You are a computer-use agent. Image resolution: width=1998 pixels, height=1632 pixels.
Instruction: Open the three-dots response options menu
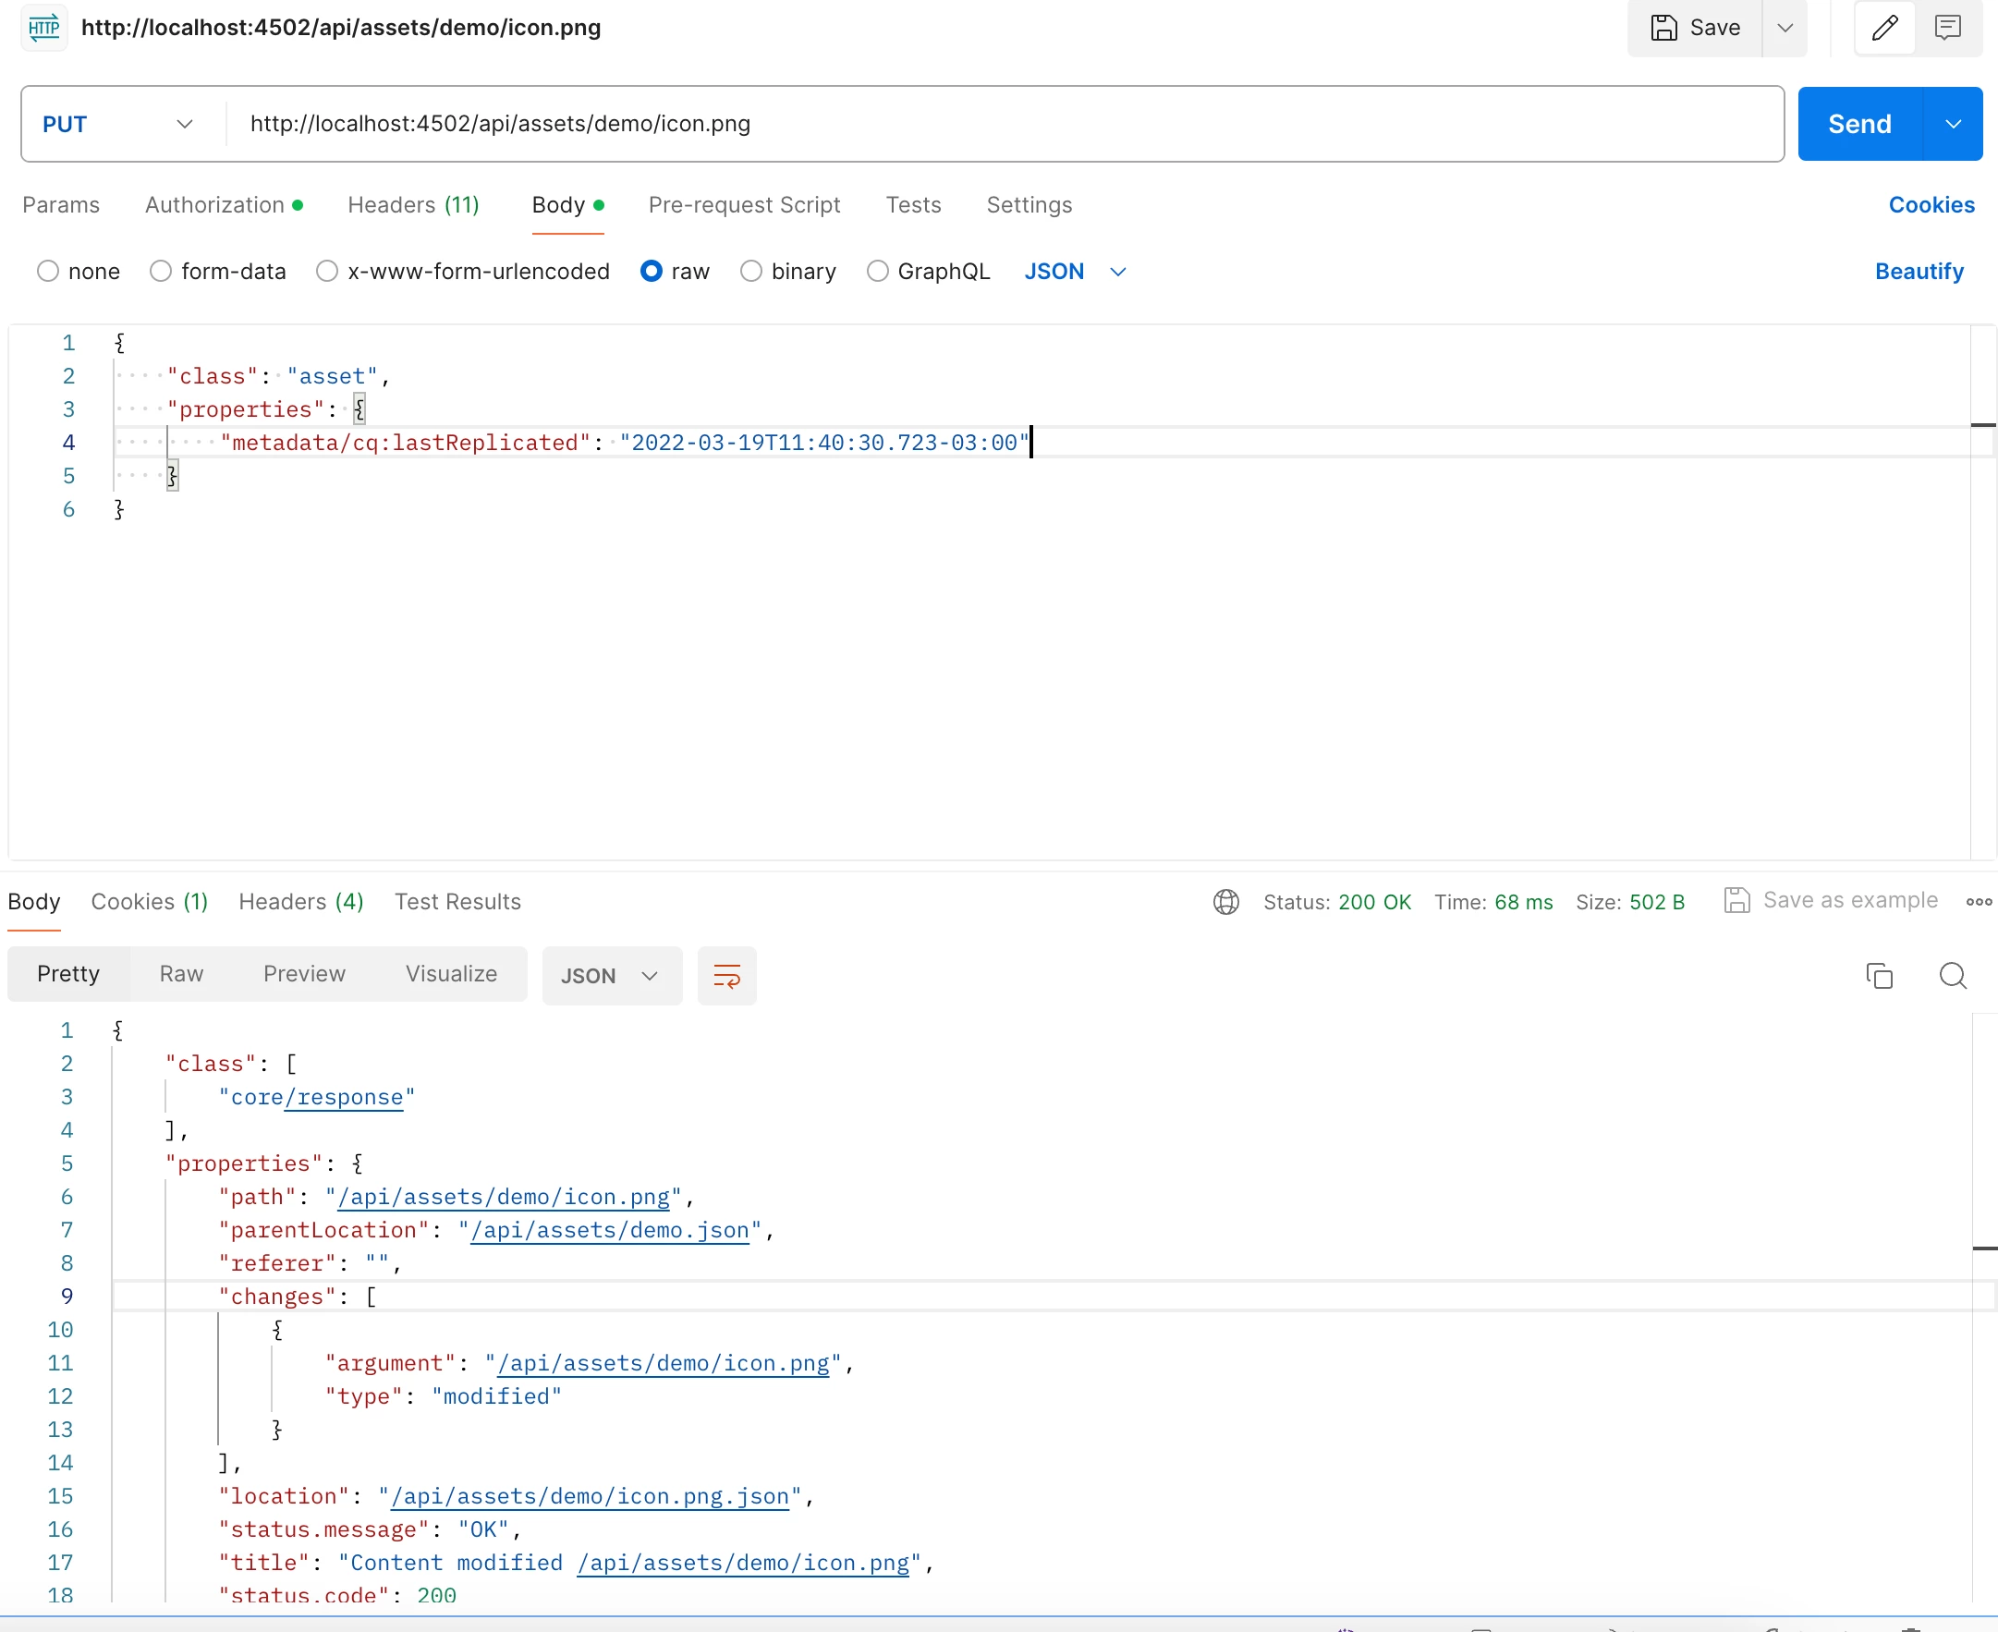click(x=1979, y=903)
